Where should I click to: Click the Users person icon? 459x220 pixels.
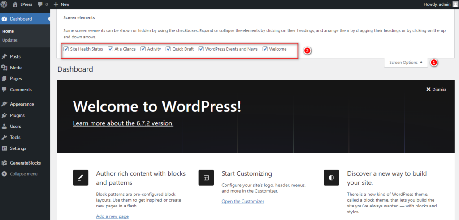coord(4,126)
